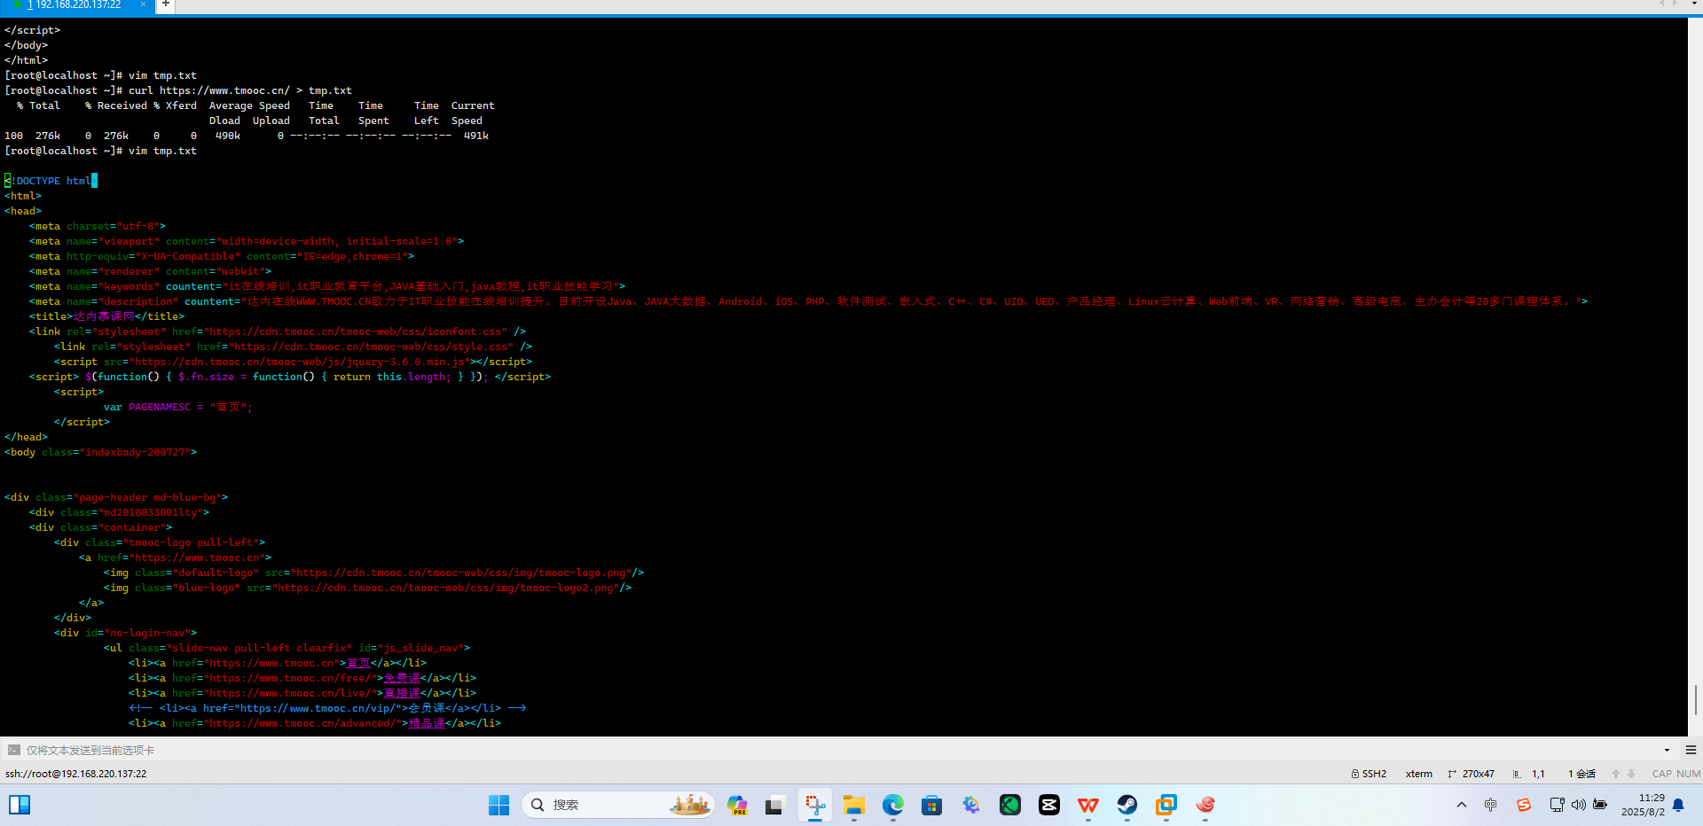
Task: Click the 'curl https://www.tmooc.cn/ > tmp.txt' command
Action: tap(240, 90)
